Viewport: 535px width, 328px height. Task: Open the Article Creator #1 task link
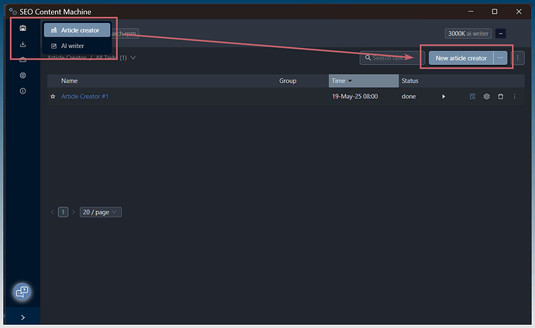(x=85, y=96)
